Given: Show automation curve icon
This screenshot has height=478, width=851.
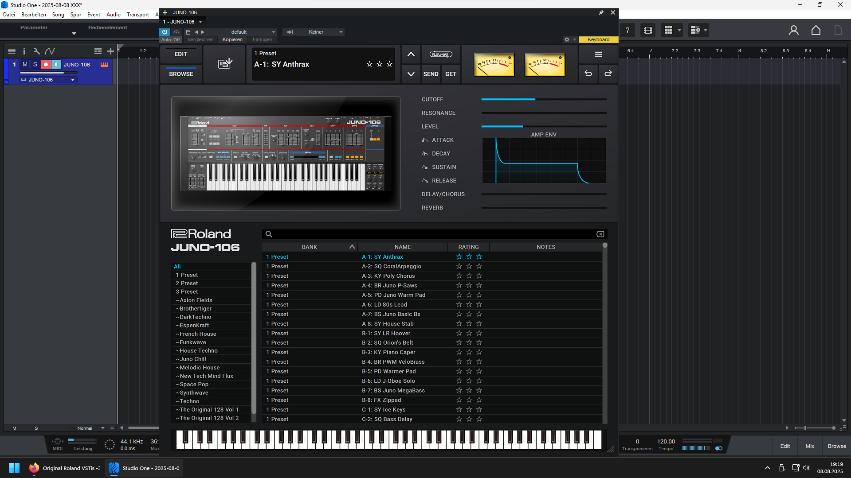Looking at the screenshot, I should click(50, 51).
